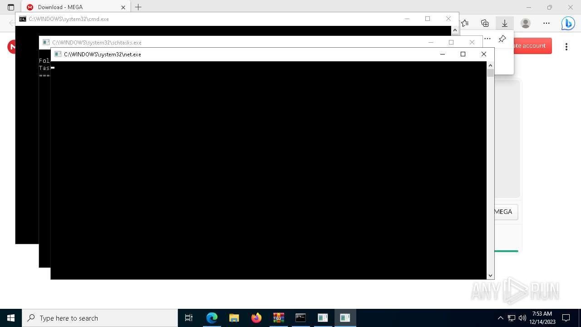581x327 pixels.
Task: Launch Microsoft Edge from taskbar
Action: click(x=212, y=318)
